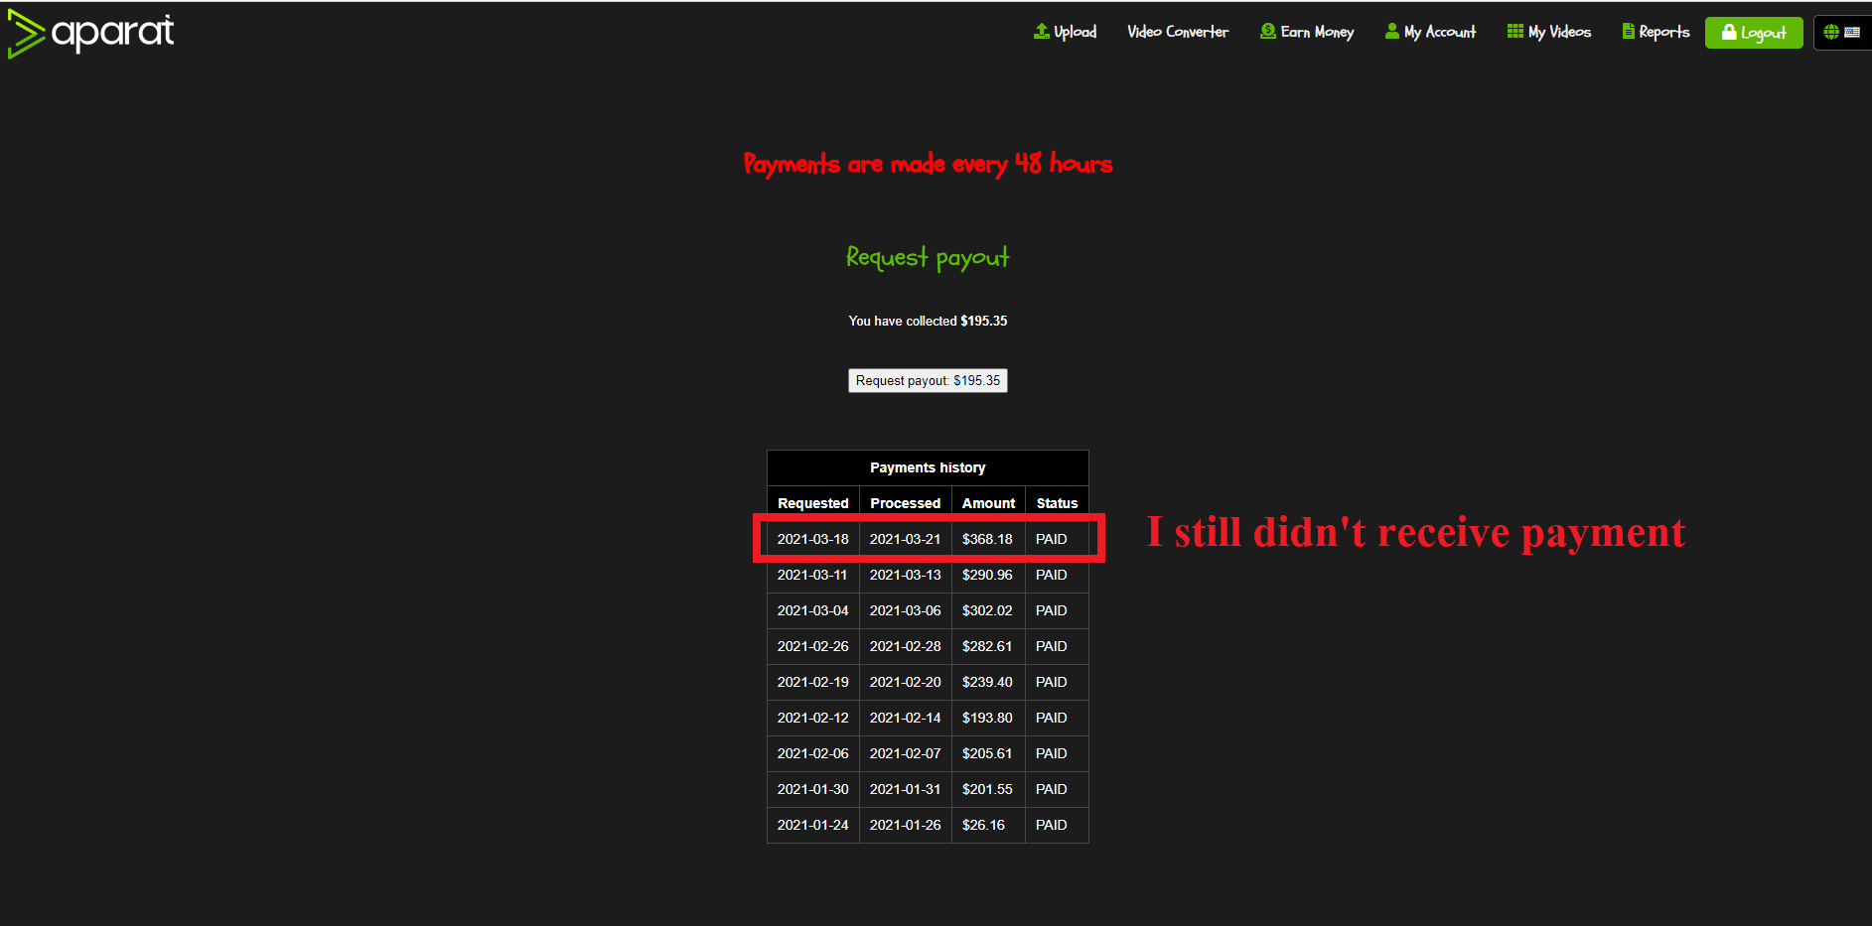Click the lock icon on Logout
Screen dimensions: 1872x926
1729,33
